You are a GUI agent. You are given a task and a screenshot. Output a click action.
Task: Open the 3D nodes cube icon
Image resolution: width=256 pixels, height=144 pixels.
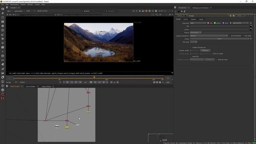click(3, 47)
